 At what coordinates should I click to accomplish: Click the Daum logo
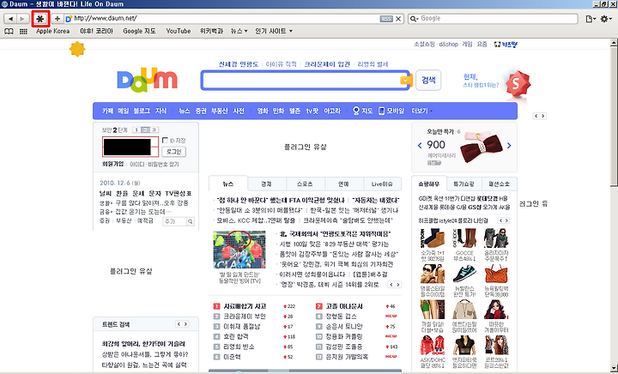click(x=147, y=80)
